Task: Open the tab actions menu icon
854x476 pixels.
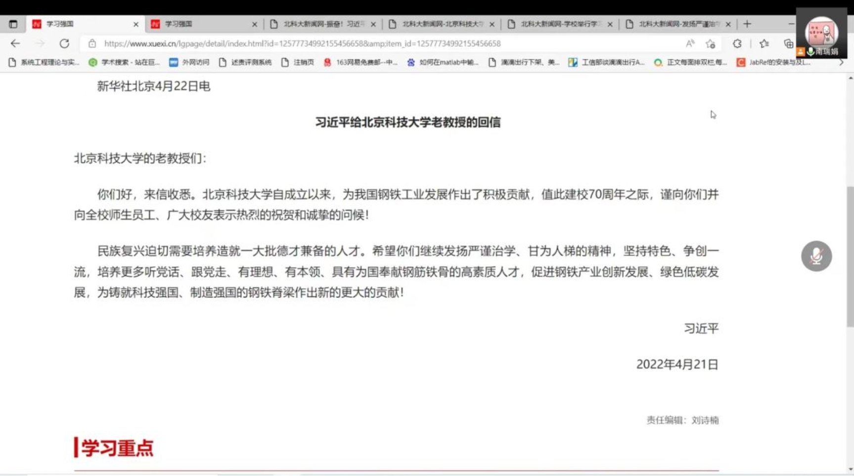Action: [13, 24]
